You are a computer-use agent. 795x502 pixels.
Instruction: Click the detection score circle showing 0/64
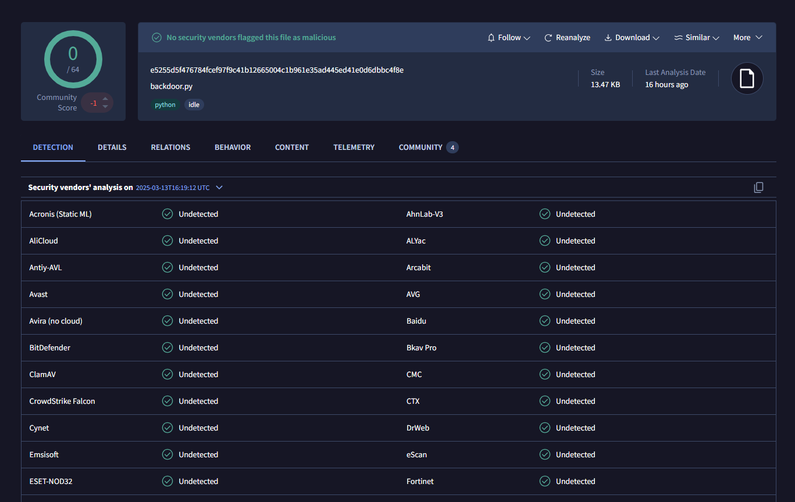point(73,59)
